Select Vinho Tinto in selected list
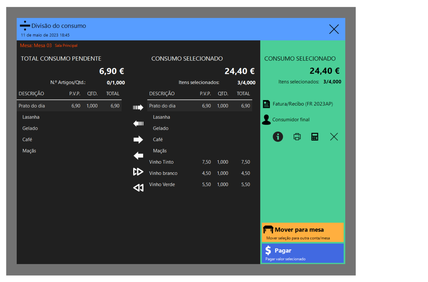 point(199,162)
